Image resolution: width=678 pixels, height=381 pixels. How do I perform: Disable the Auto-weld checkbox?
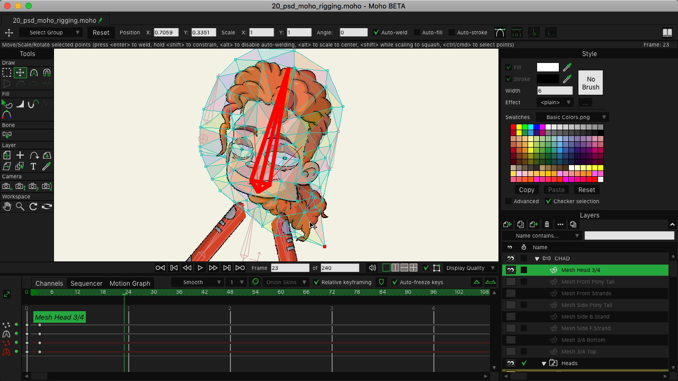tap(376, 33)
